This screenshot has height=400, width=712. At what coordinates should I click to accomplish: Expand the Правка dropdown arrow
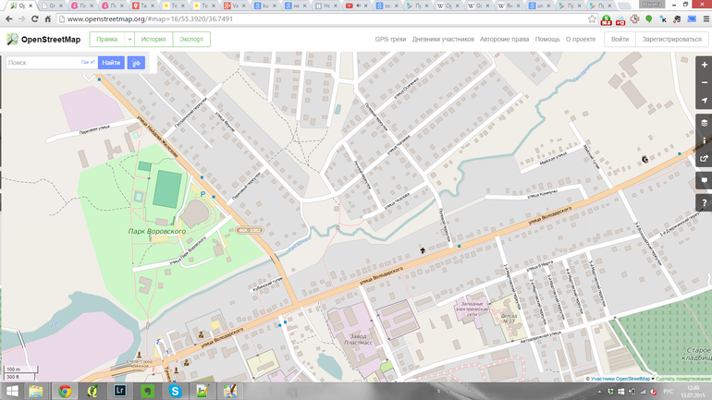130,40
